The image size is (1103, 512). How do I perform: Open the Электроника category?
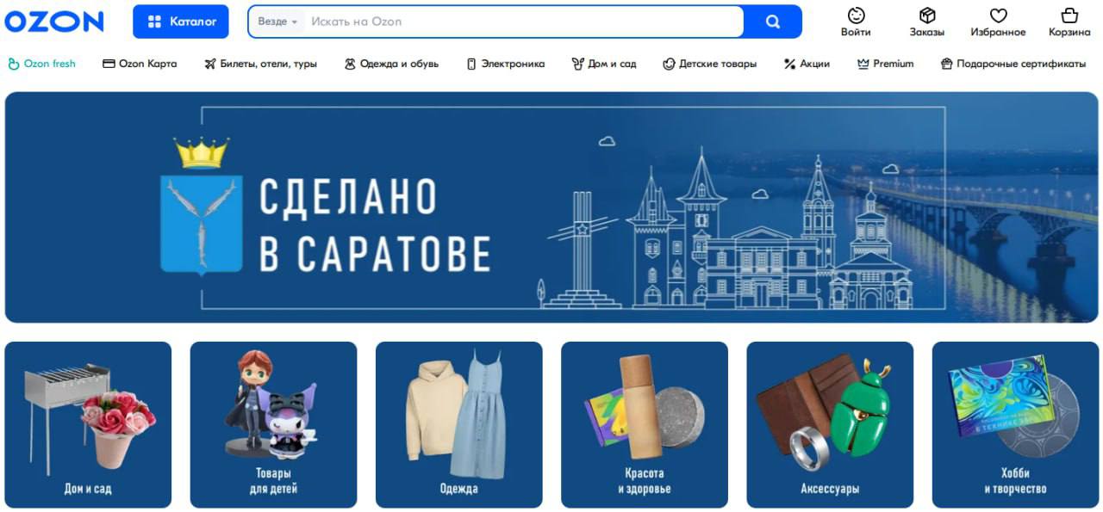pos(506,64)
